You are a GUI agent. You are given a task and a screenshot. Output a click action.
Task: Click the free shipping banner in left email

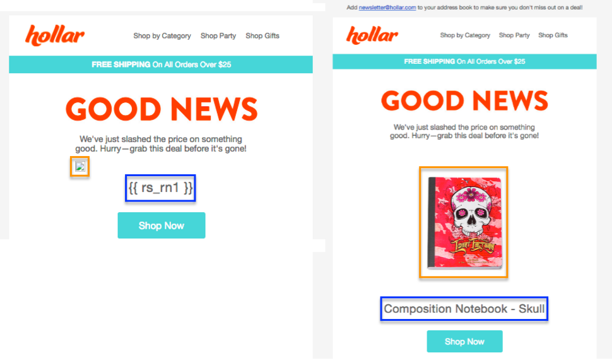[161, 64]
